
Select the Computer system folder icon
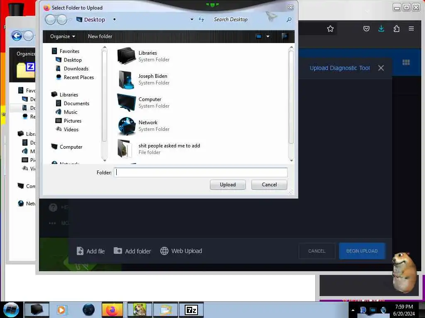coord(126,103)
